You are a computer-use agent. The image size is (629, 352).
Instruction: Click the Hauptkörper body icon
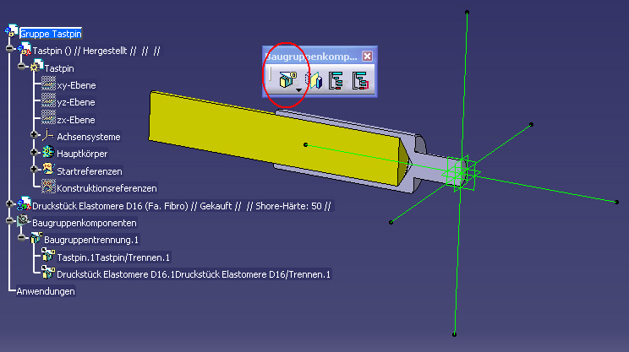click(48, 151)
